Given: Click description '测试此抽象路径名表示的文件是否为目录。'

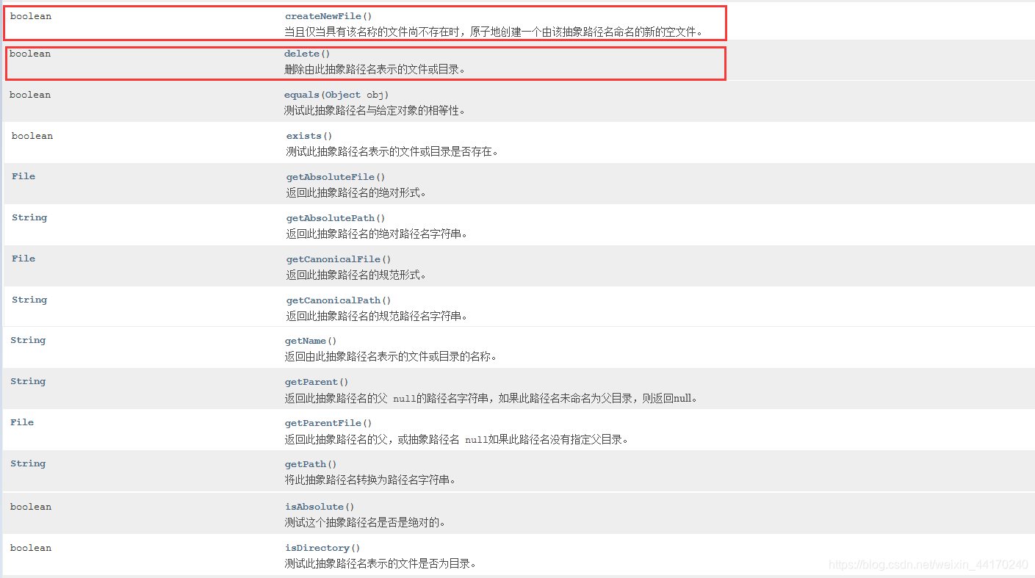Looking at the screenshot, I should tap(381, 564).
